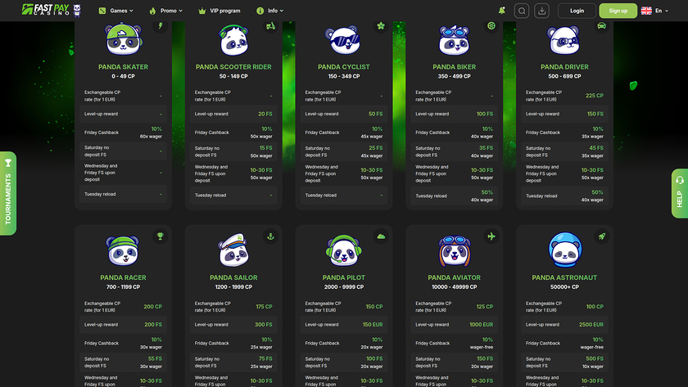The height and width of the screenshot is (387, 688).
Task: Click the Panda Sailor avatar
Action: tap(234, 250)
